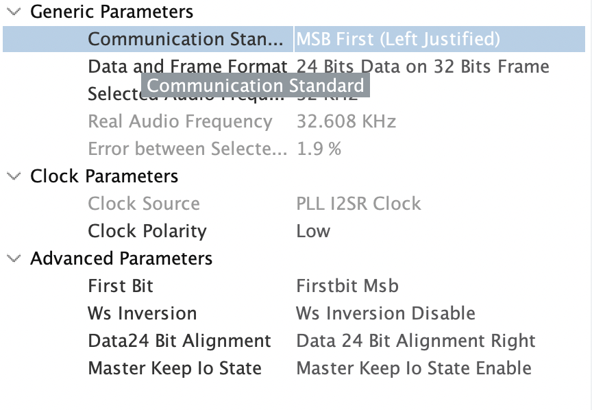The width and height of the screenshot is (592, 410).
Task: Open the Data24 Bit Alignment dropdown
Action: pyautogui.click(x=416, y=341)
